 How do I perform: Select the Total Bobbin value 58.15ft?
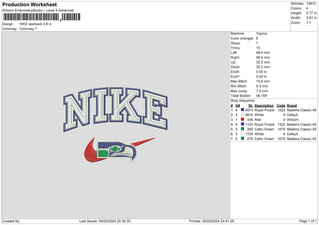pos(262,96)
